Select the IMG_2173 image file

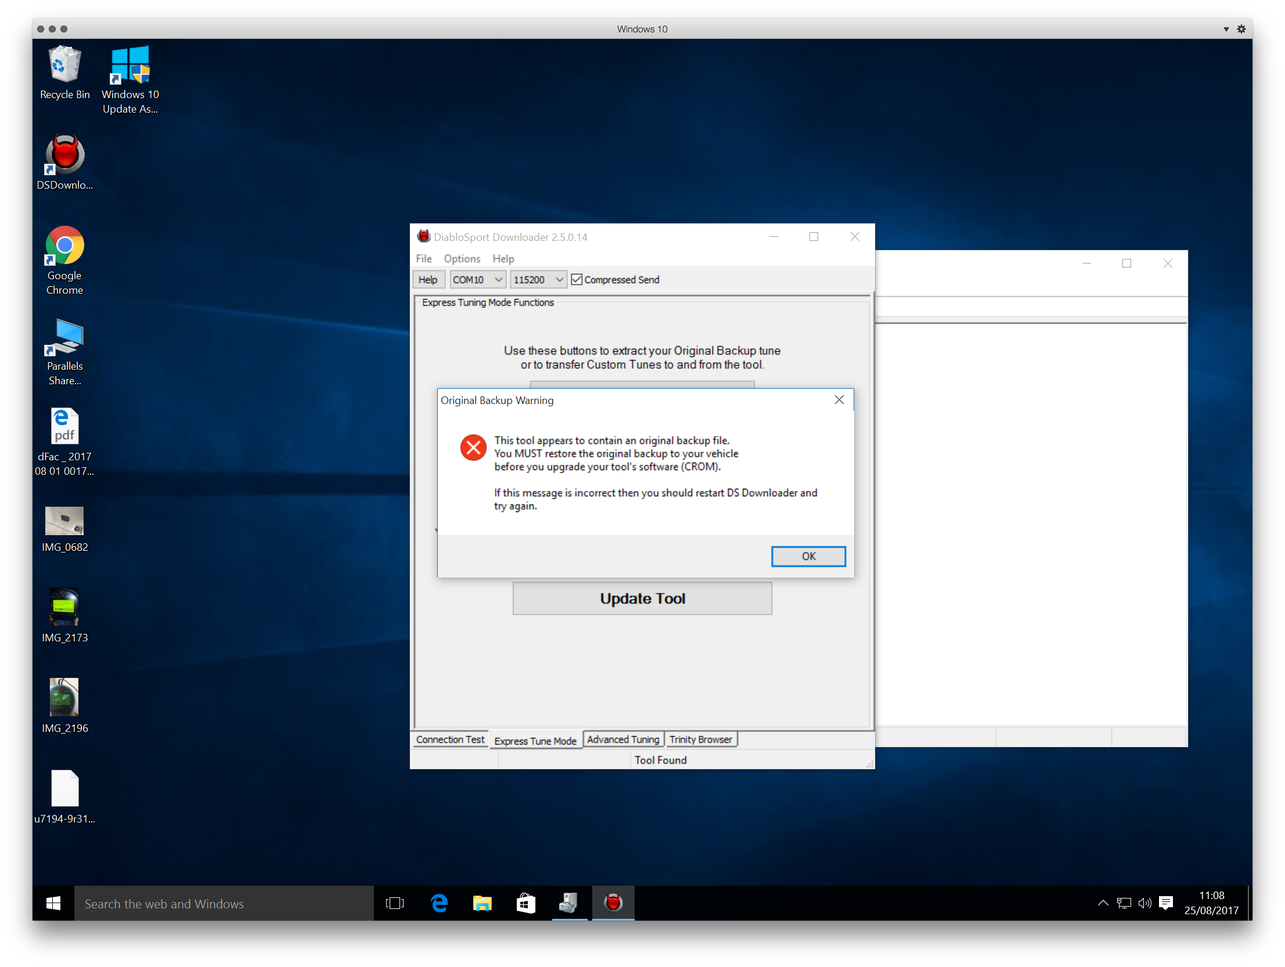pyautogui.click(x=64, y=615)
